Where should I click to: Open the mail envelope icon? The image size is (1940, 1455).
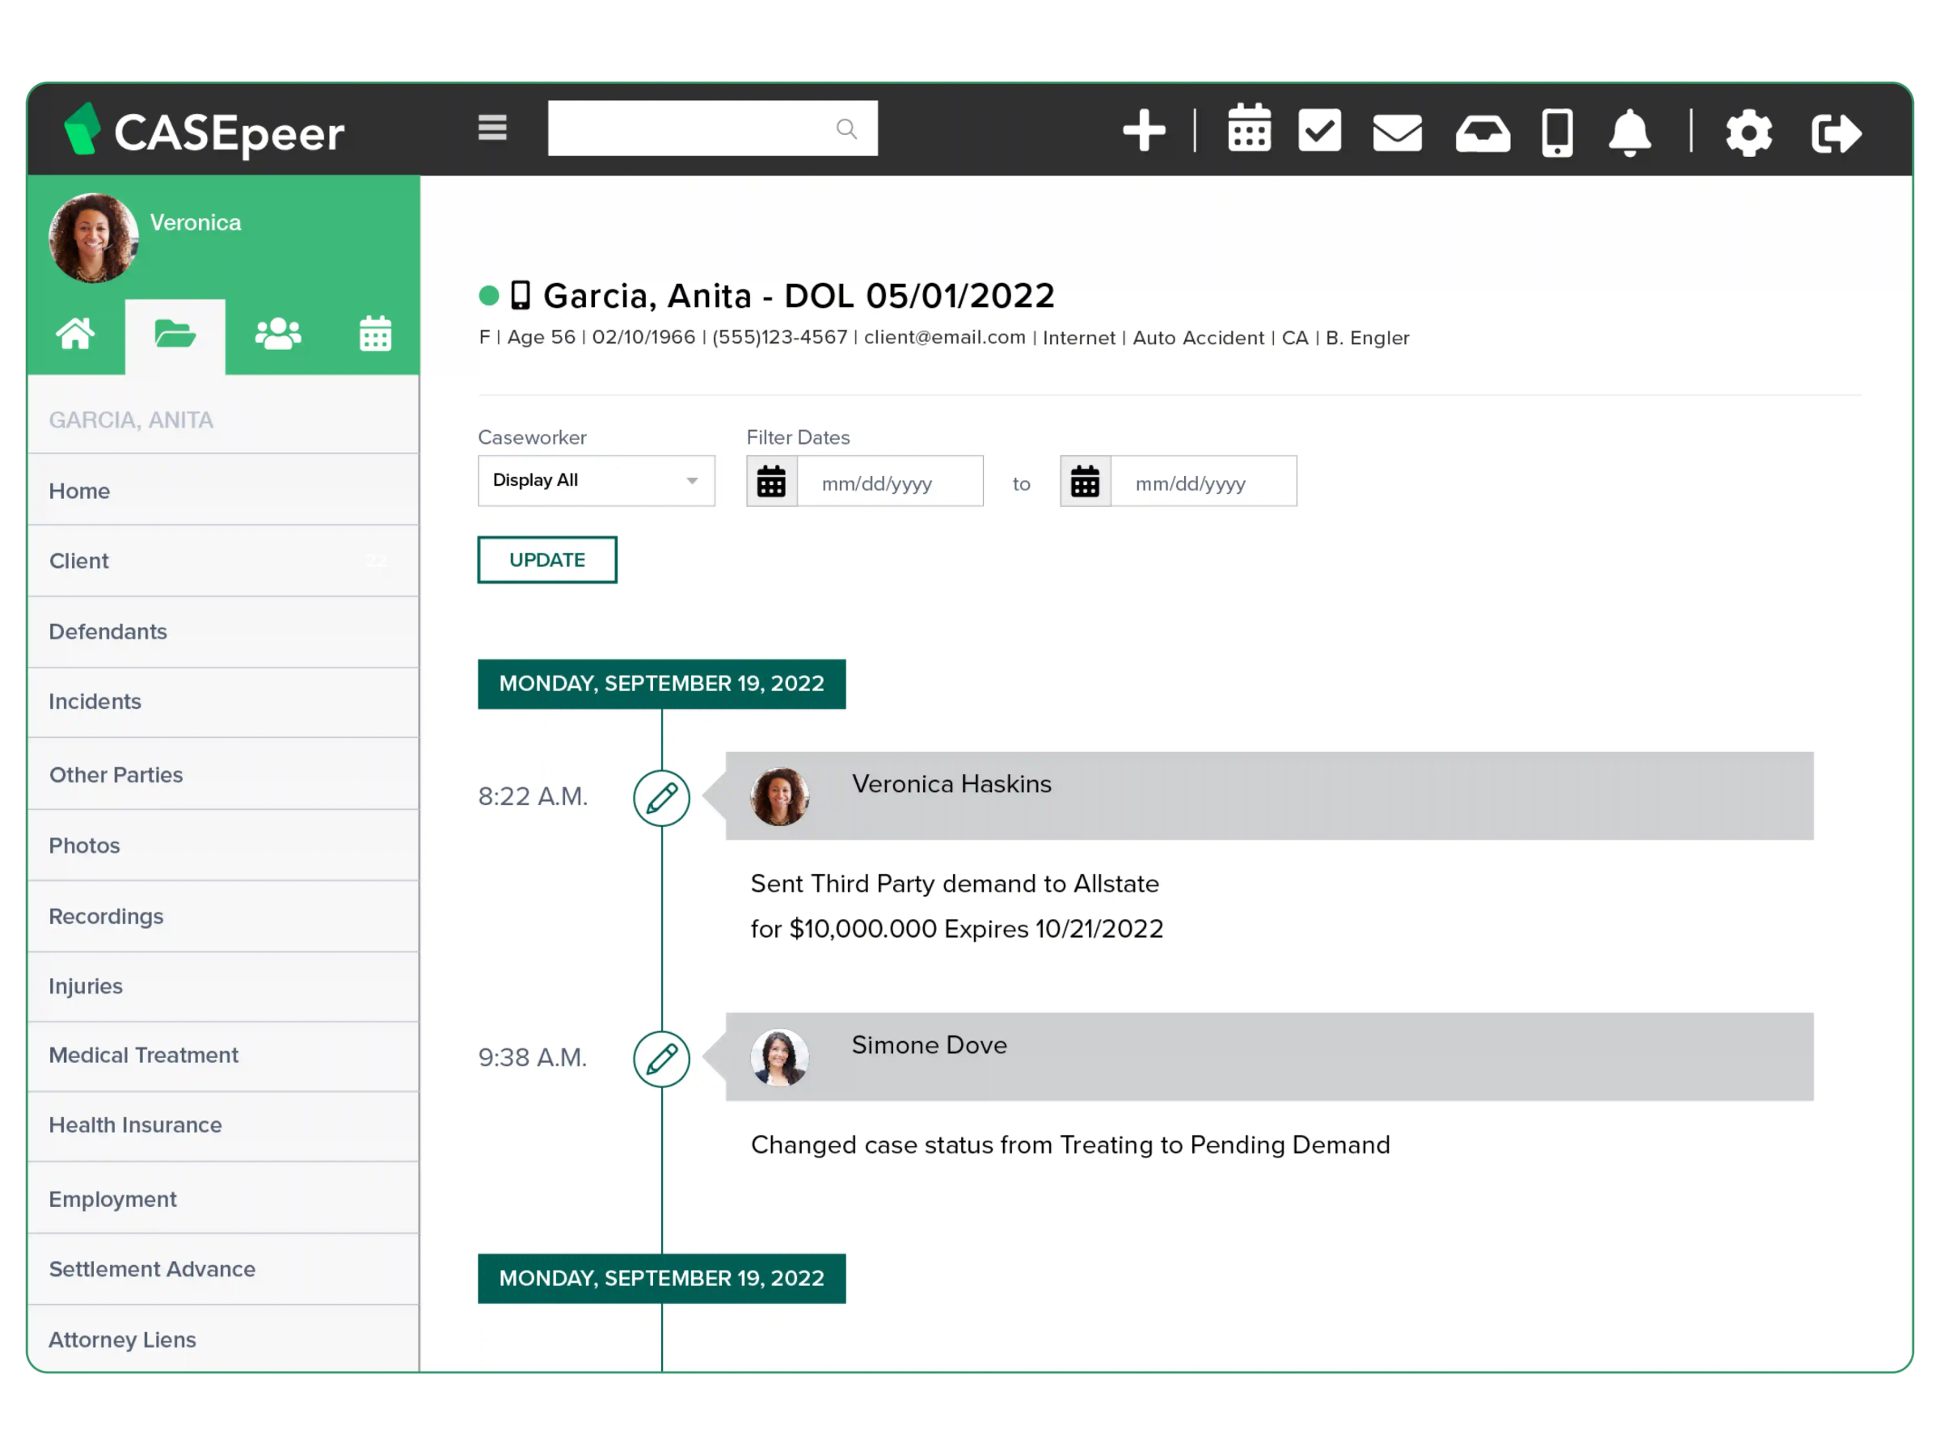point(1396,132)
